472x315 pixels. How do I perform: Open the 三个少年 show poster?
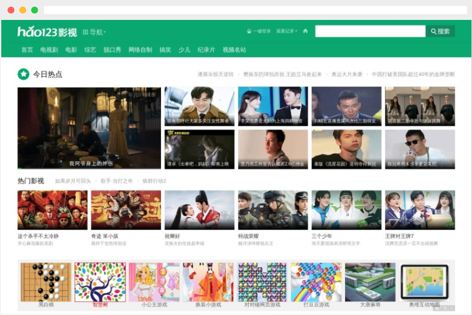coord(346,210)
